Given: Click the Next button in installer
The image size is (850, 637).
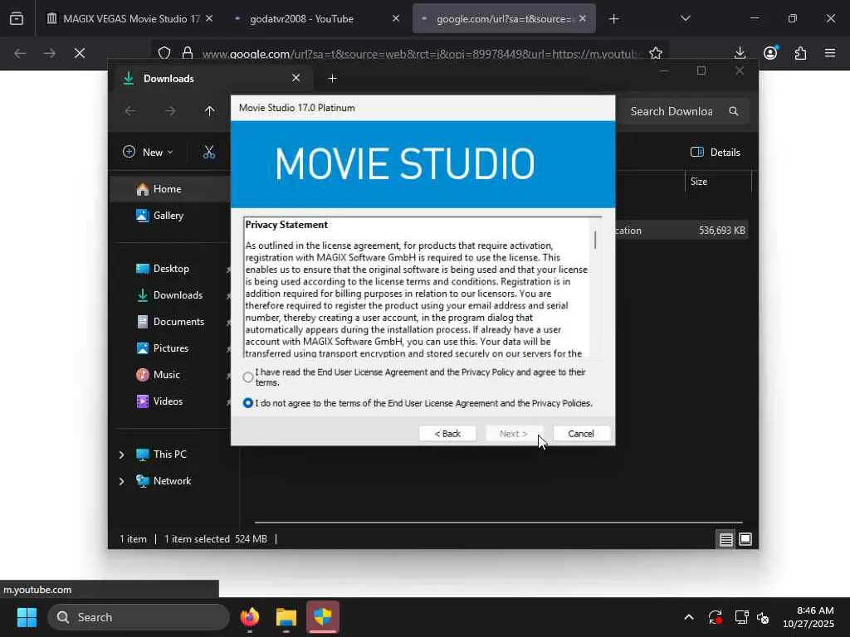Looking at the screenshot, I should point(513,433).
